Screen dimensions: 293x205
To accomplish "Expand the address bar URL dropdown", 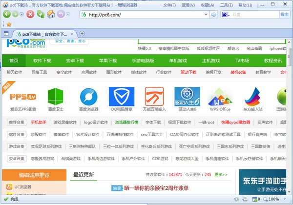I will pos(206,15).
